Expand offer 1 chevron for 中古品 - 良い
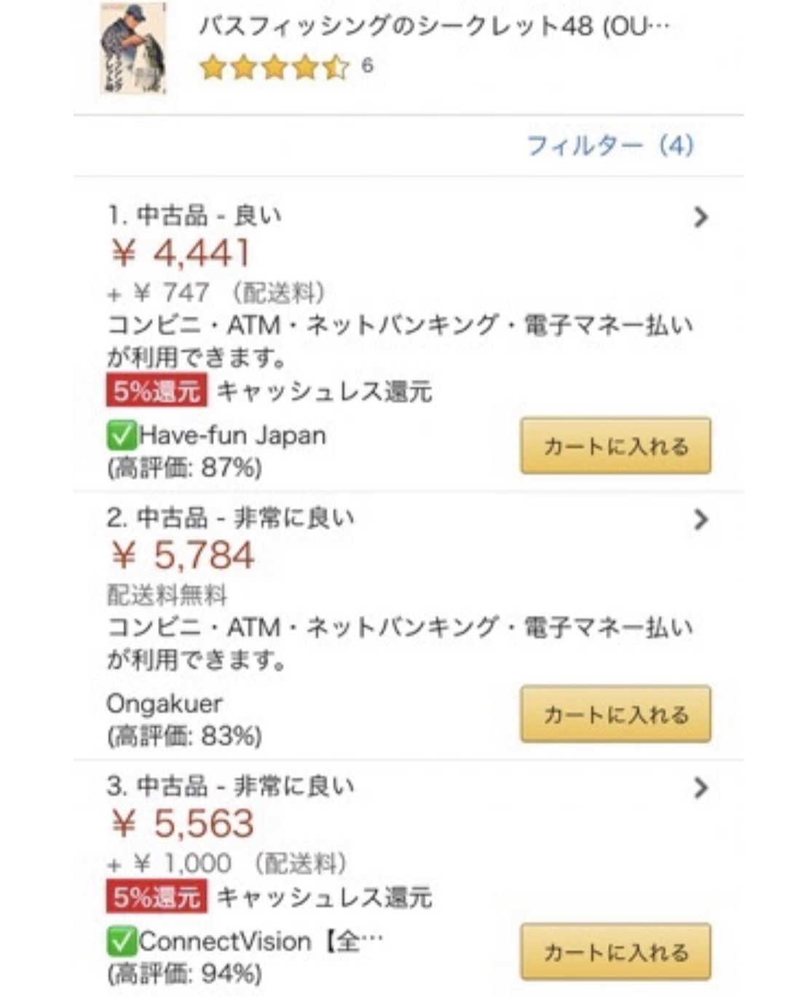 [x=700, y=217]
